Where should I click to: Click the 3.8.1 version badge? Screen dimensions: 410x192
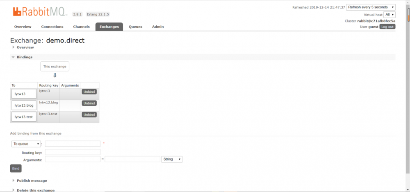(77, 14)
